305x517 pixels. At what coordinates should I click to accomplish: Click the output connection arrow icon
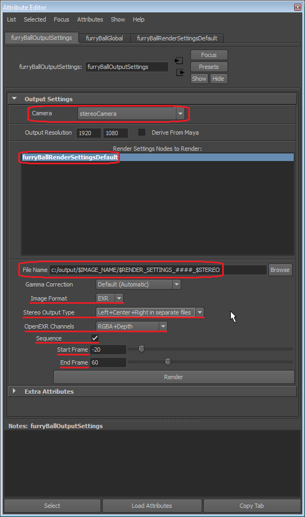point(180,73)
